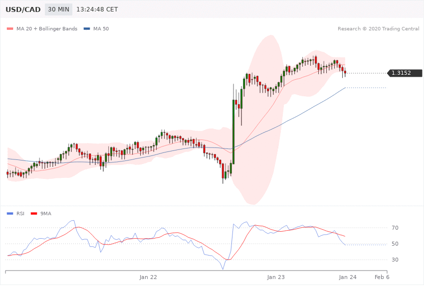Click the Jan 23 date axis label
This screenshot has width=424, height=287.
[x=276, y=277]
